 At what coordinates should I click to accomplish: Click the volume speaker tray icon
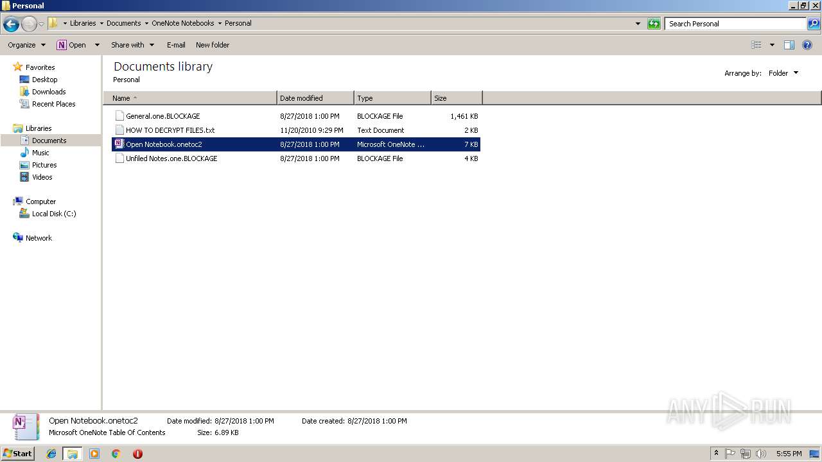click(761, 454)
